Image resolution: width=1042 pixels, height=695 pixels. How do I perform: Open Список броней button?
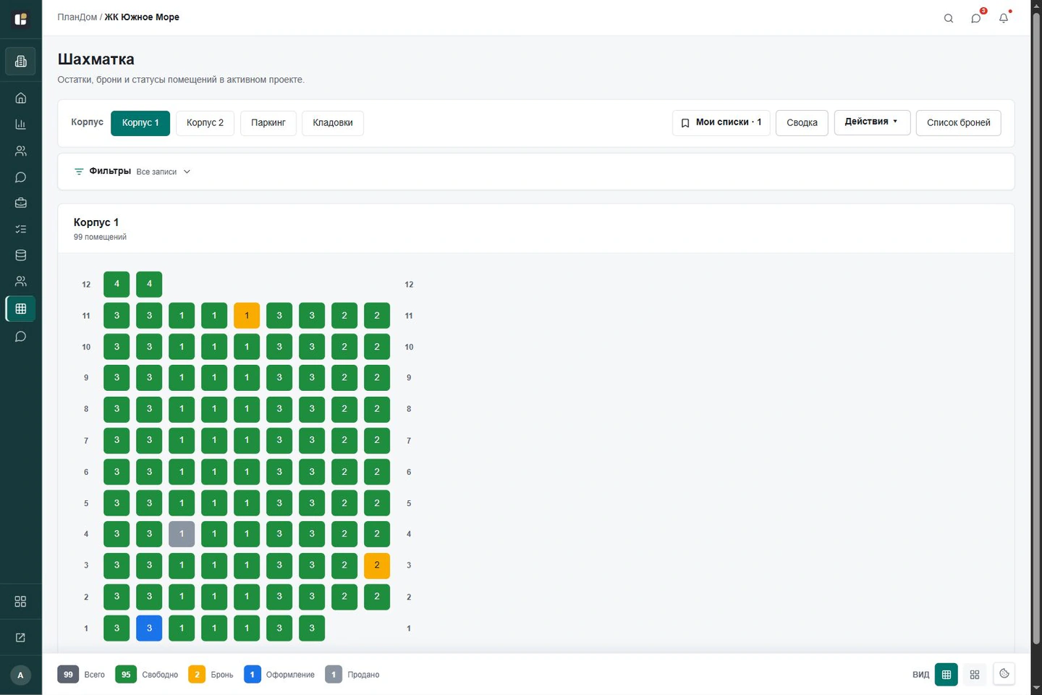958,123
